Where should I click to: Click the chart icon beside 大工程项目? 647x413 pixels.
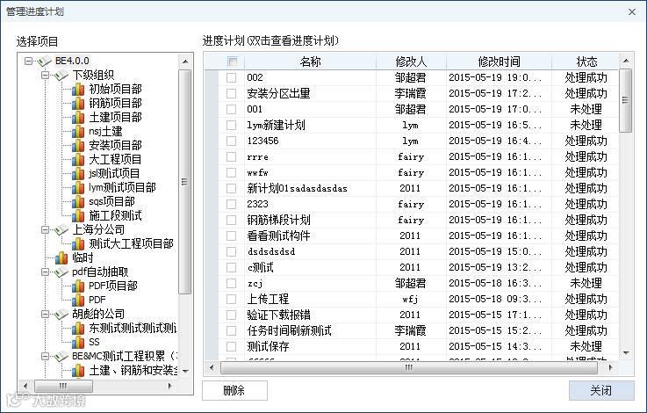tap(78, 159)
